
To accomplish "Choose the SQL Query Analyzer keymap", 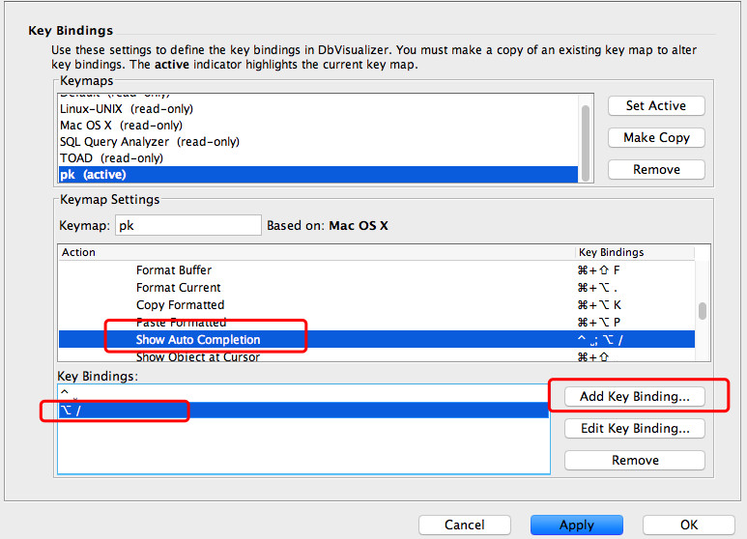I will tap(149, 141).
